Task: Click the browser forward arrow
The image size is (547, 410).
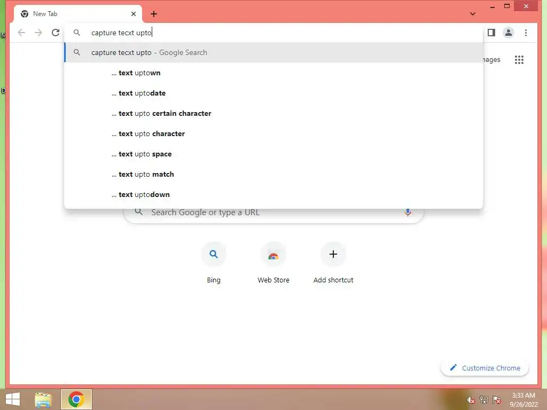Action: click(38, 33)
